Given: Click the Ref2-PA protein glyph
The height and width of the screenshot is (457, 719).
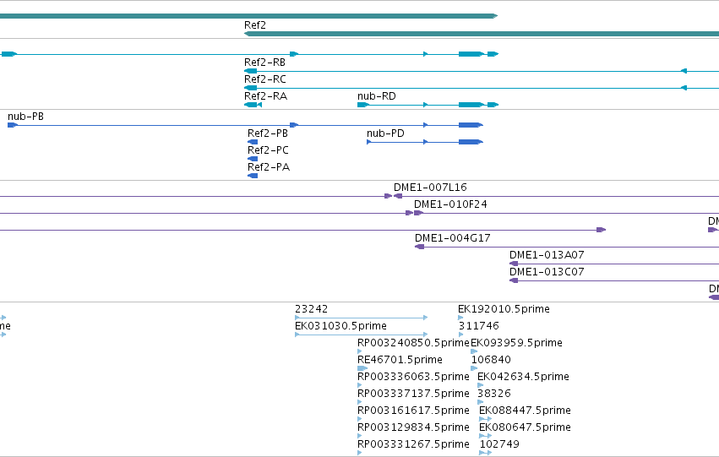Looking at the screenshot, I should 253,176.
